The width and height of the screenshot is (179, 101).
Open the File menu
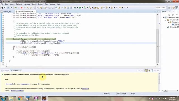[2, 4]
